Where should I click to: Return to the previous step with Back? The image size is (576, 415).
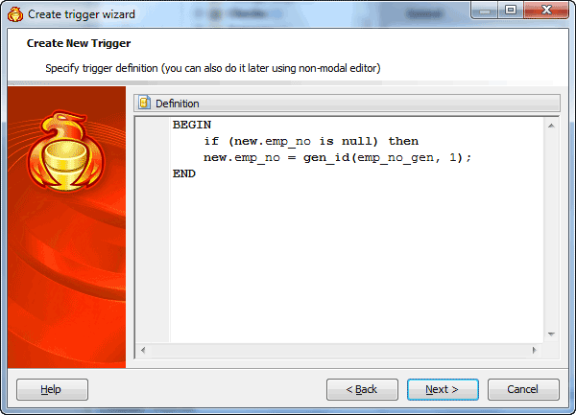point(362,389)
